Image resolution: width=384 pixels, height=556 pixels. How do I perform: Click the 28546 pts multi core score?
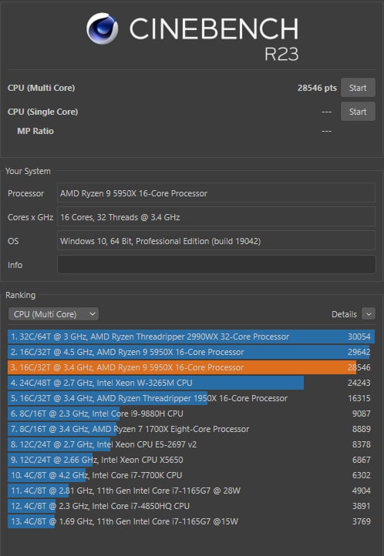coord(317,88)
